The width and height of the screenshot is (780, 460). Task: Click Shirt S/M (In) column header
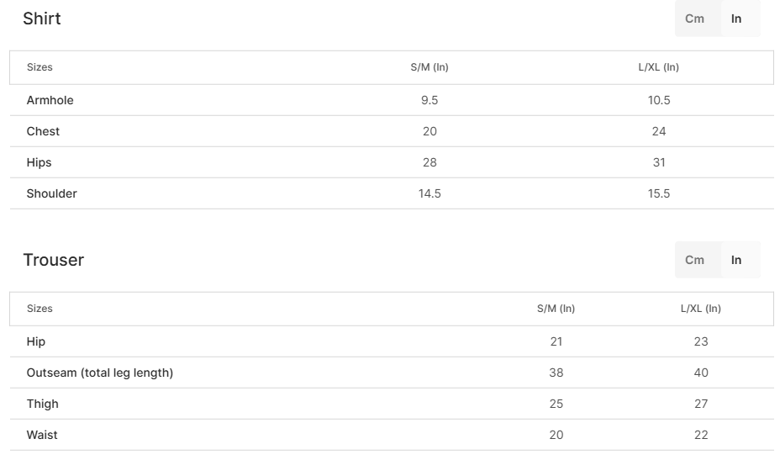pos(430,67)
